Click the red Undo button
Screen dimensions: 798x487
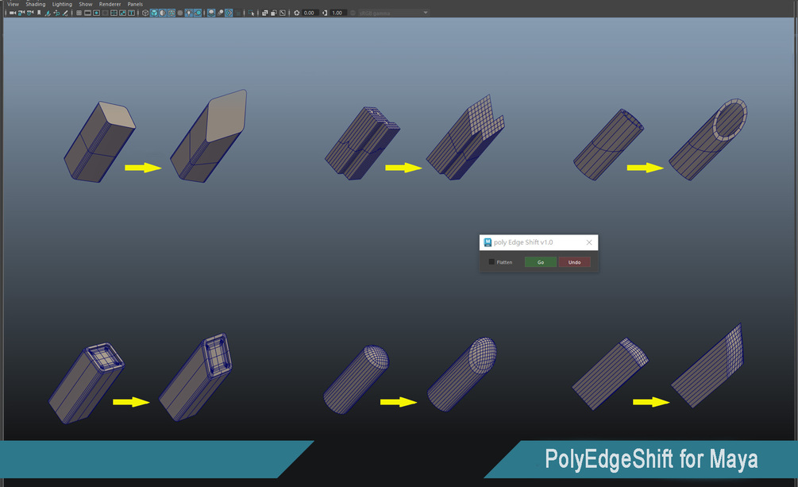[x=575, y=262]
